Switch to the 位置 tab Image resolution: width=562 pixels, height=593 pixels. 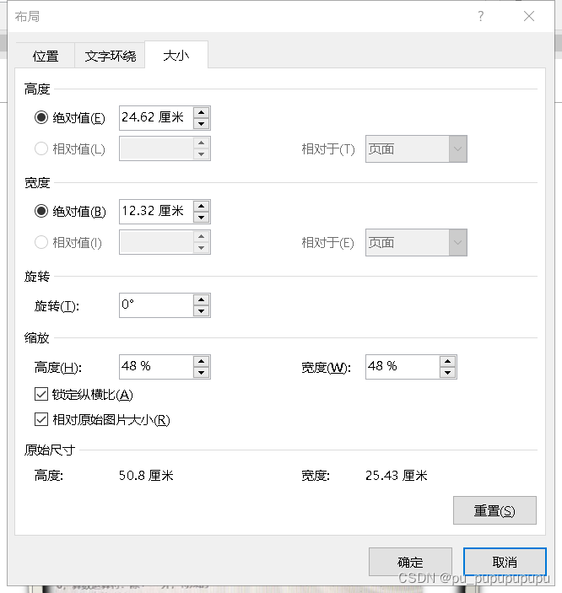(46, 56)
